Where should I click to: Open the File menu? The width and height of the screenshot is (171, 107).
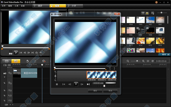(4, 6)
